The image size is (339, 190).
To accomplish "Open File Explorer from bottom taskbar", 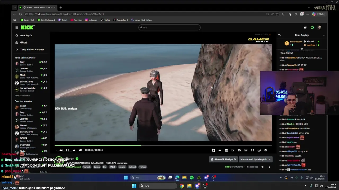I will click(x=189, y=186).
